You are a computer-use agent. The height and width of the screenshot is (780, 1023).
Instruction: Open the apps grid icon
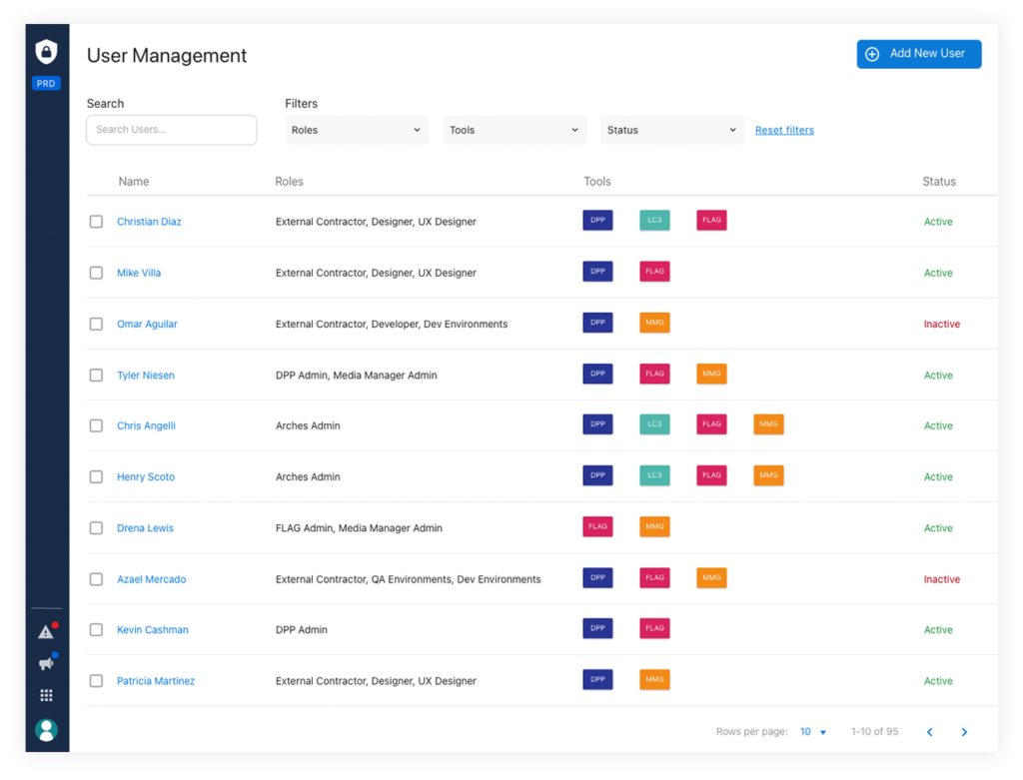[x=46, y=695]
